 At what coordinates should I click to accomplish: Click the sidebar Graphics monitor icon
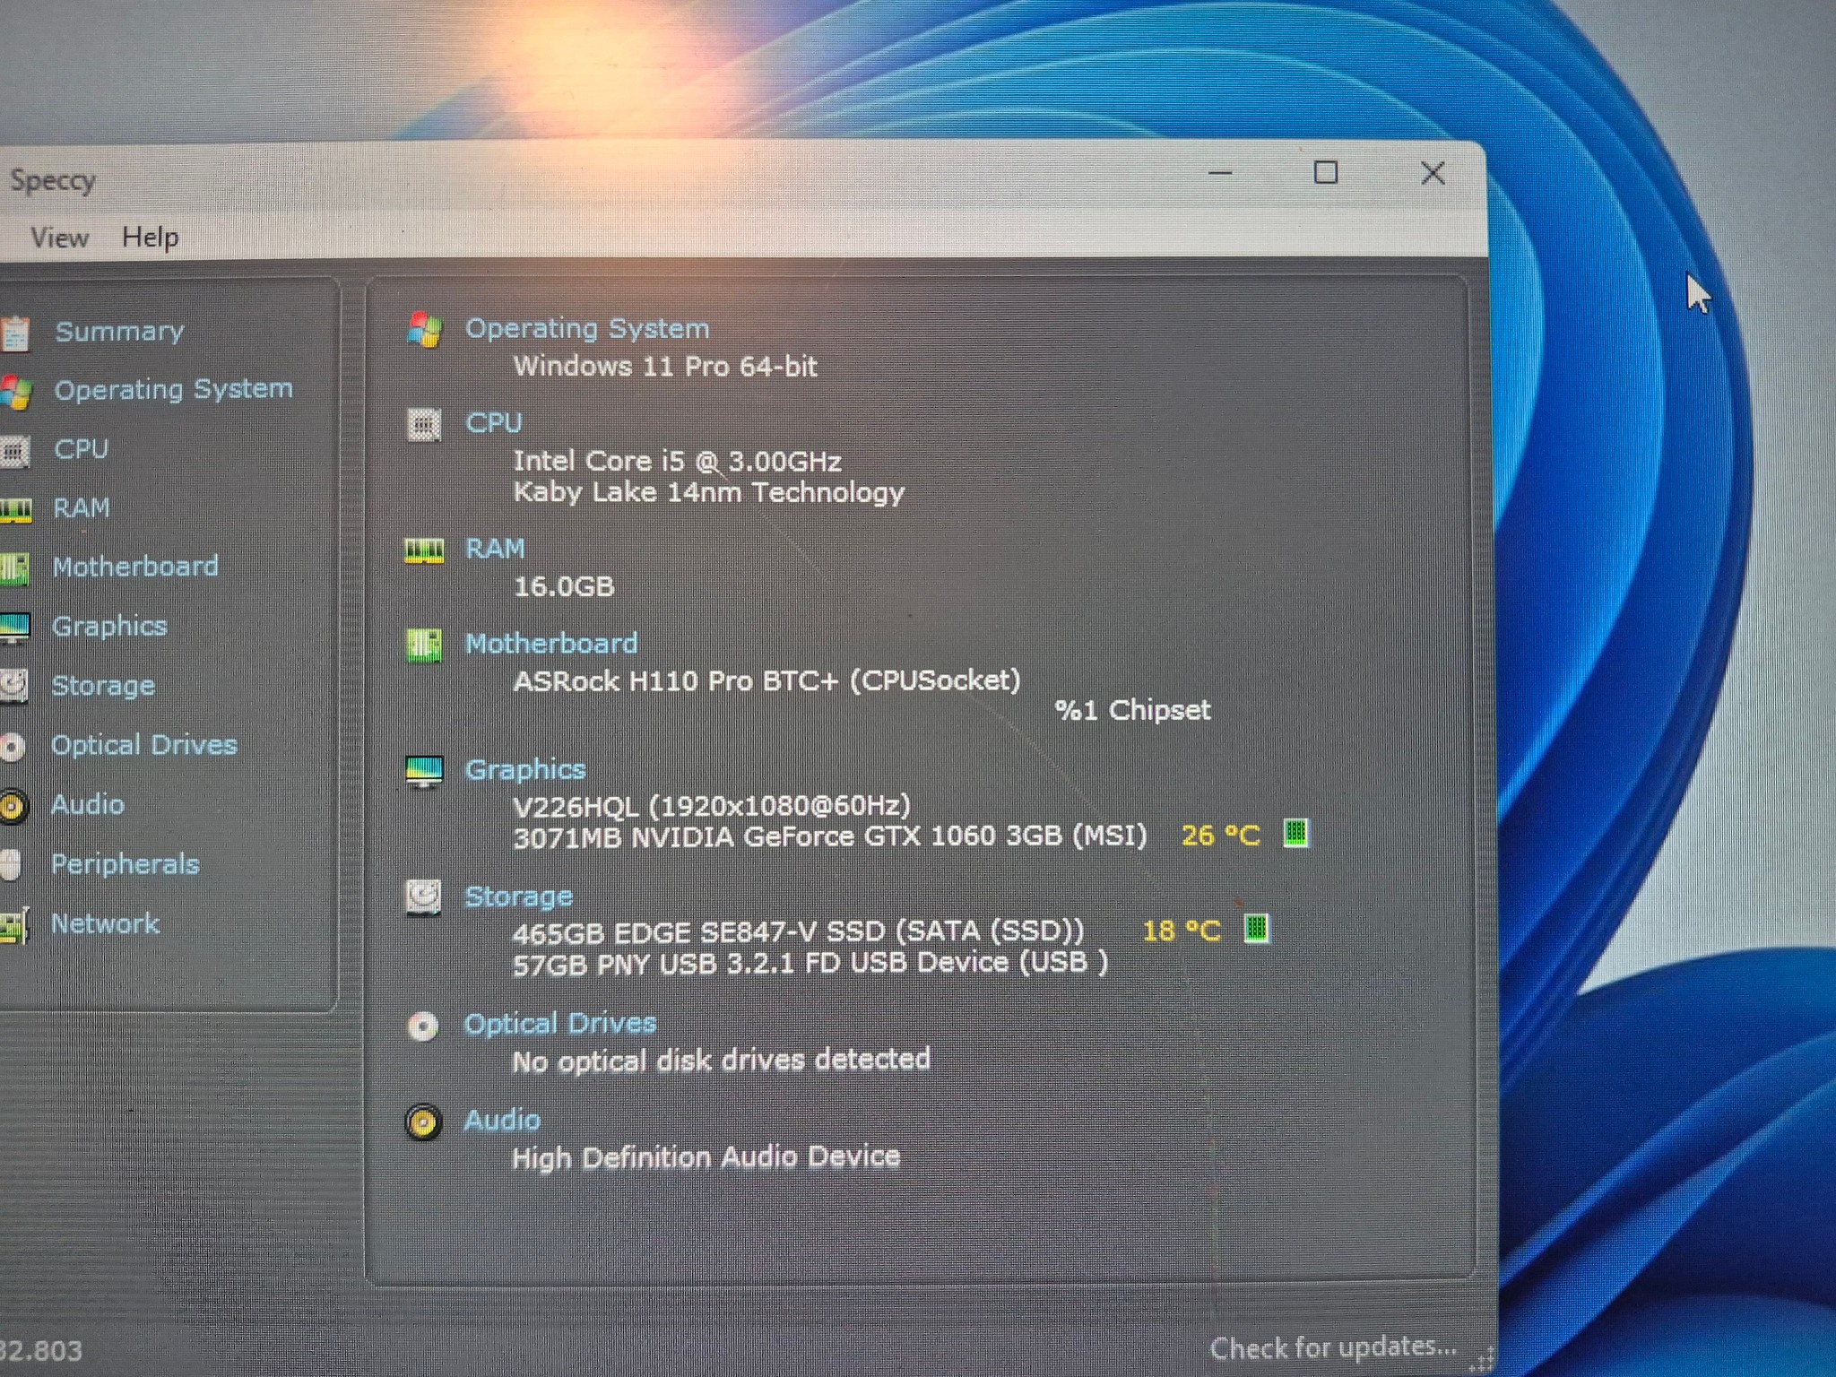point(14,628)
